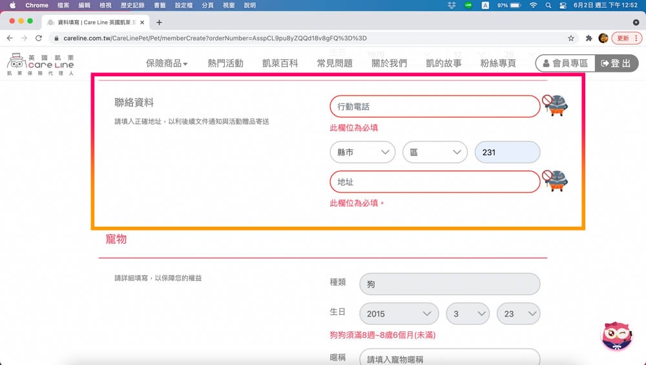Click the postal code 231 field
Image resolution: width=646 pixels, height=365 pixels.
pos(508,152)
